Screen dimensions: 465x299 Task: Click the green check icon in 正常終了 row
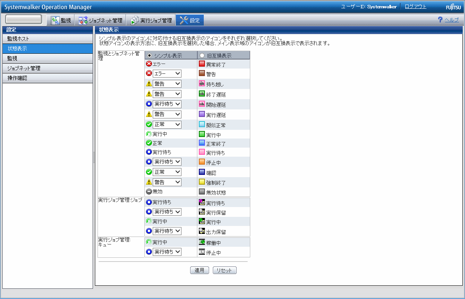coord(149,143)
